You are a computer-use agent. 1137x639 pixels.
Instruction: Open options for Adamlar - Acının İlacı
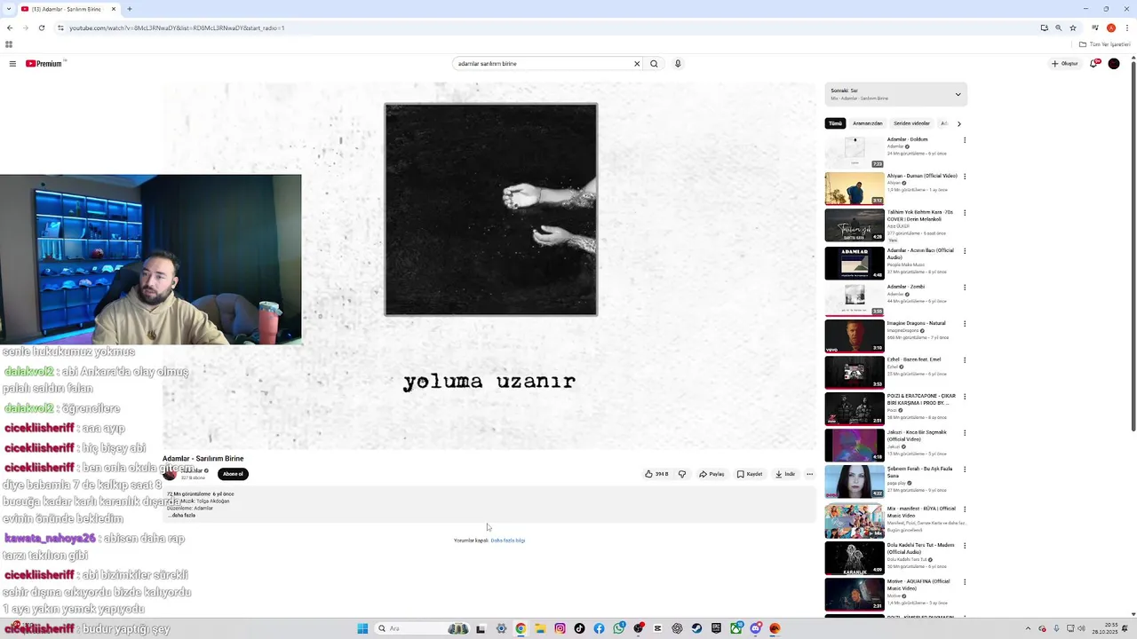(965, 251)
